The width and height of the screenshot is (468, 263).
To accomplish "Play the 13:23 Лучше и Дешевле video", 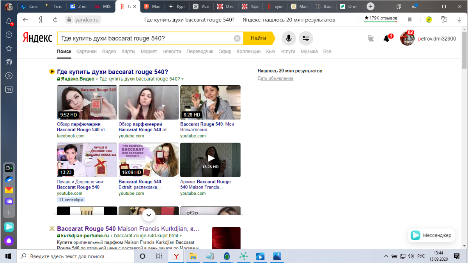I will [87, 160].
